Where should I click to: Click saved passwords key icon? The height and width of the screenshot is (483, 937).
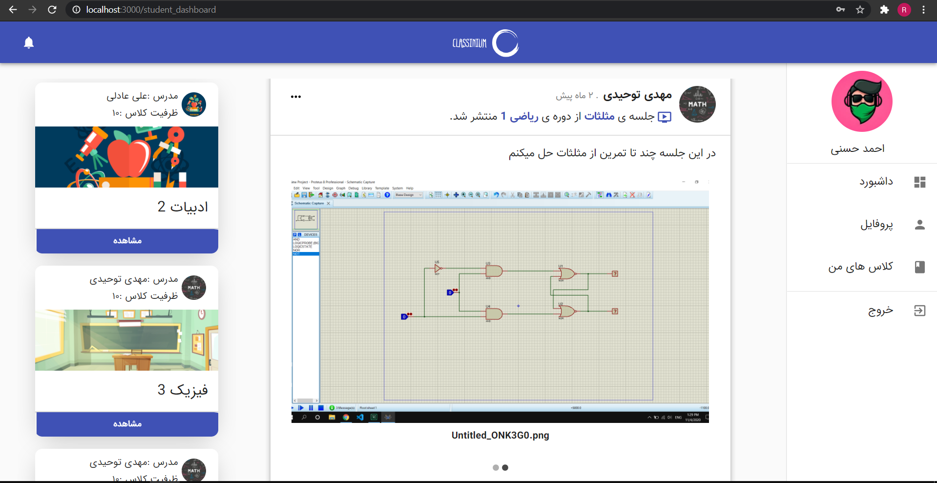[x=840, y=10]
